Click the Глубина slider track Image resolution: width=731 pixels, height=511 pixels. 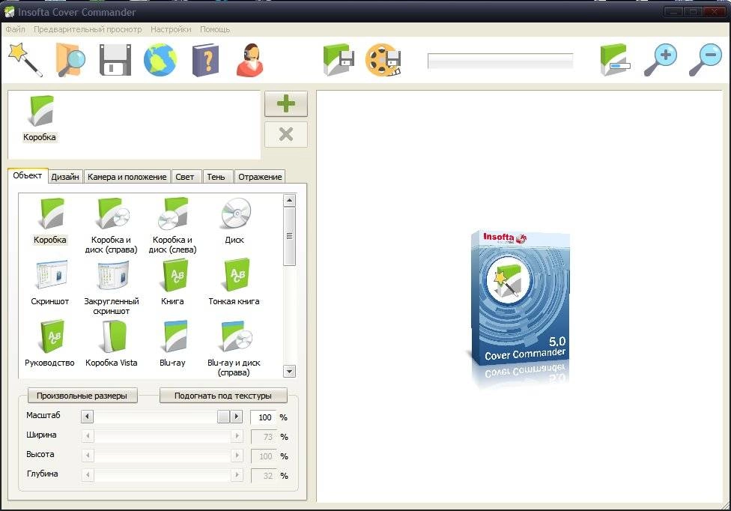[162, 475]
